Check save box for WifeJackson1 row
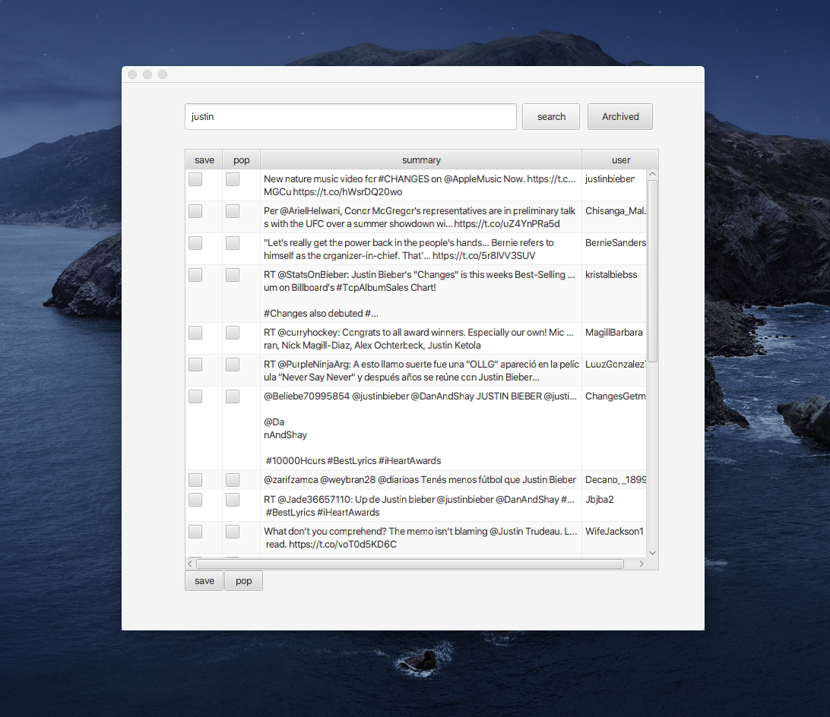The height and width of the screenshot is (717, 830). tap(195, 531)
